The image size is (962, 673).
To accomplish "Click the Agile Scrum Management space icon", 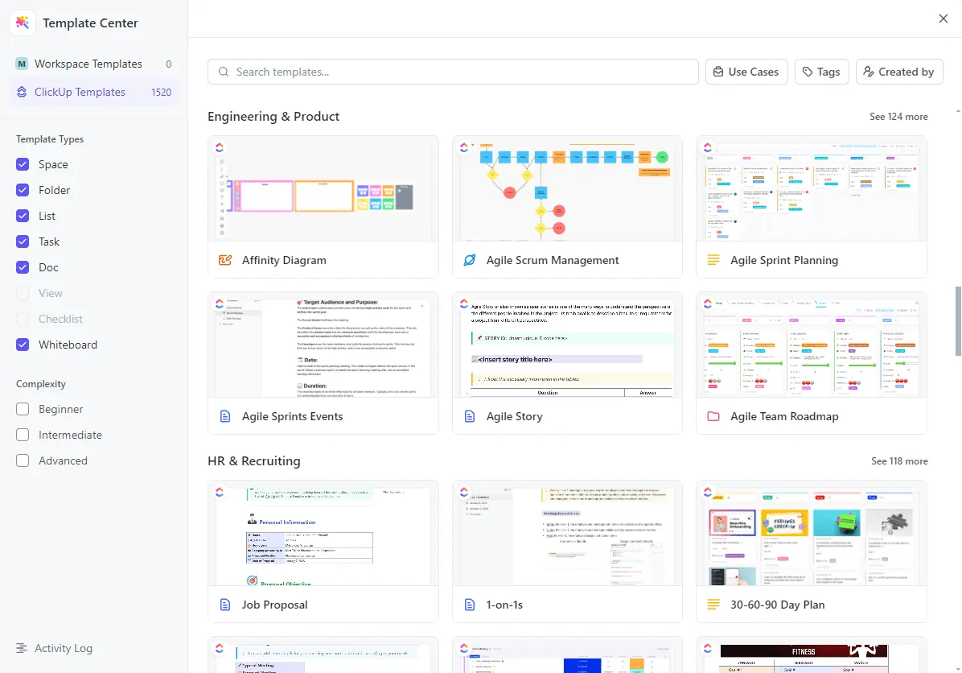I will tap(470, 260).
